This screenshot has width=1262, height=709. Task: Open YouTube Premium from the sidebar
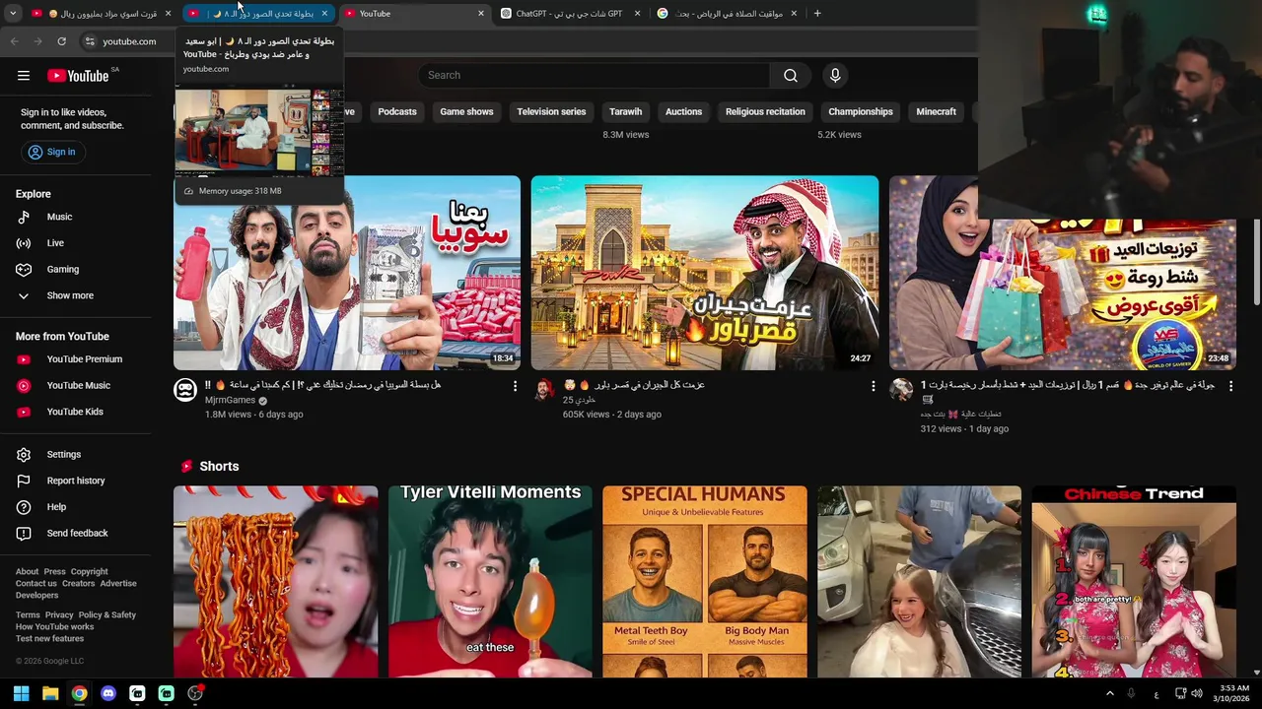[x=85, y=359]
